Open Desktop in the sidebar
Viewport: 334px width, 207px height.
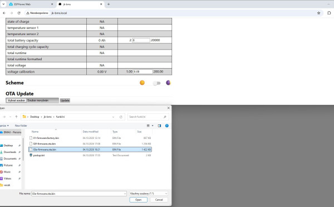click(8, 146)
